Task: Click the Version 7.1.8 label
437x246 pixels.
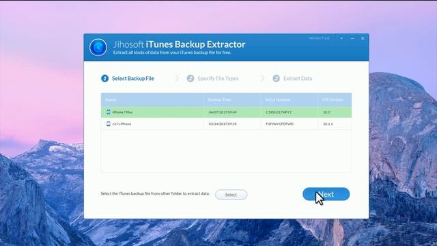Action: [x=319, y=38]
